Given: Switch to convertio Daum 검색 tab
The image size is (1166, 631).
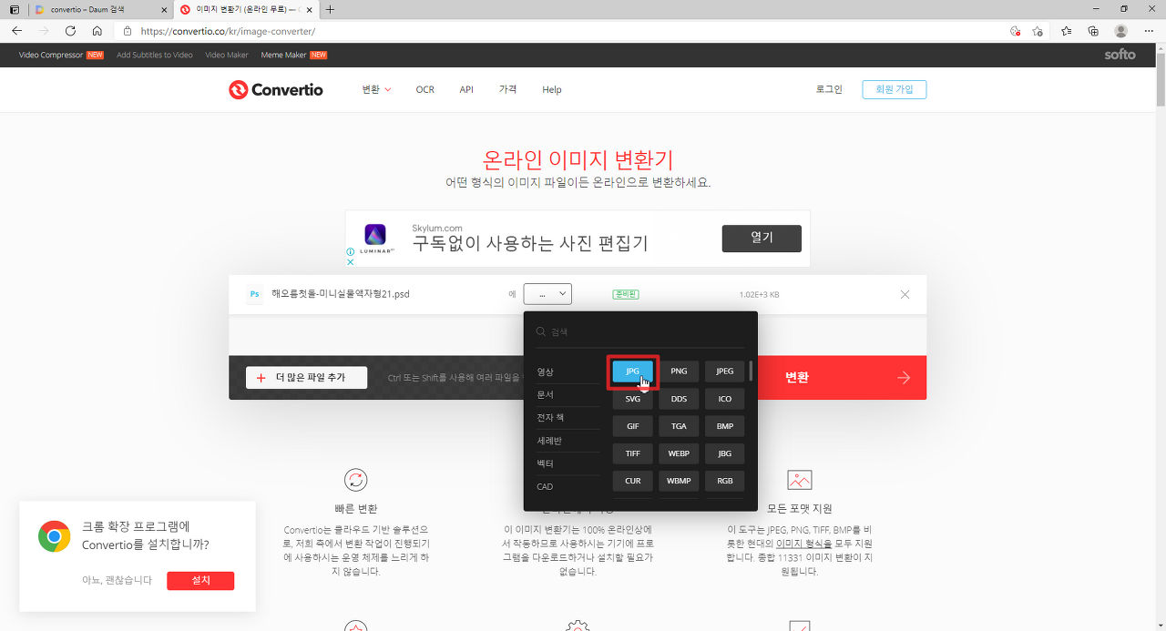Looking at the screenshot, I should [x=98, y=9].
